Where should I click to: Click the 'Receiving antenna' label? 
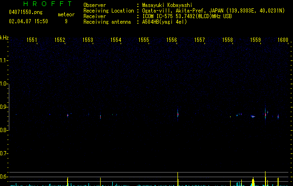[x=107, y=22]
